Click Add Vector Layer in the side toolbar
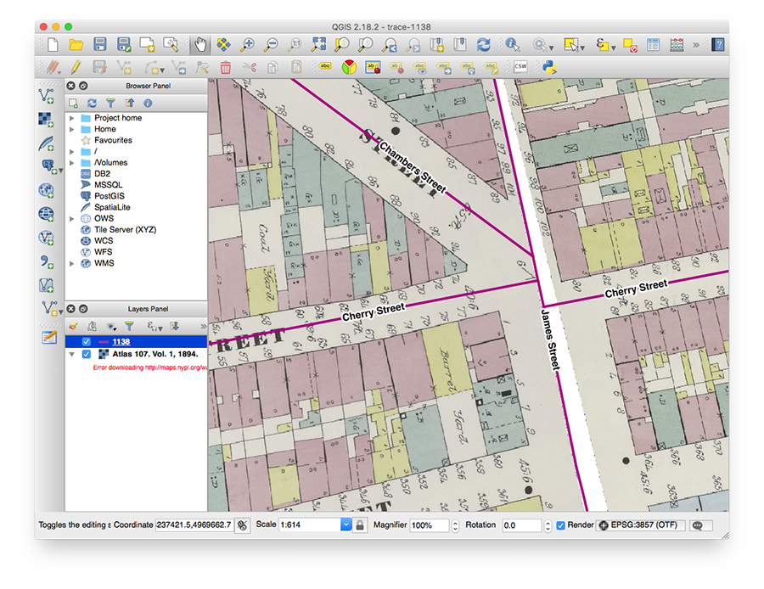Viewport: 764px width, 589px height. (47, 96)
